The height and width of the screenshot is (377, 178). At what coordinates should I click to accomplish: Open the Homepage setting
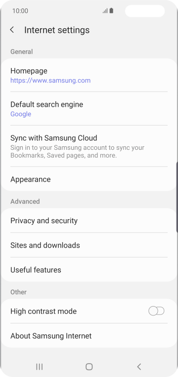[x=89, y=75]
